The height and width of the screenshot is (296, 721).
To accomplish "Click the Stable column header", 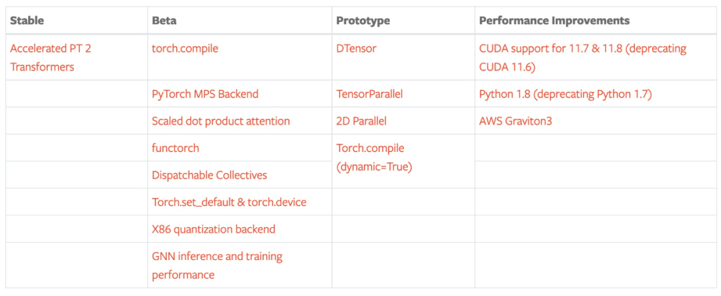I will click(x=27, y=21).
